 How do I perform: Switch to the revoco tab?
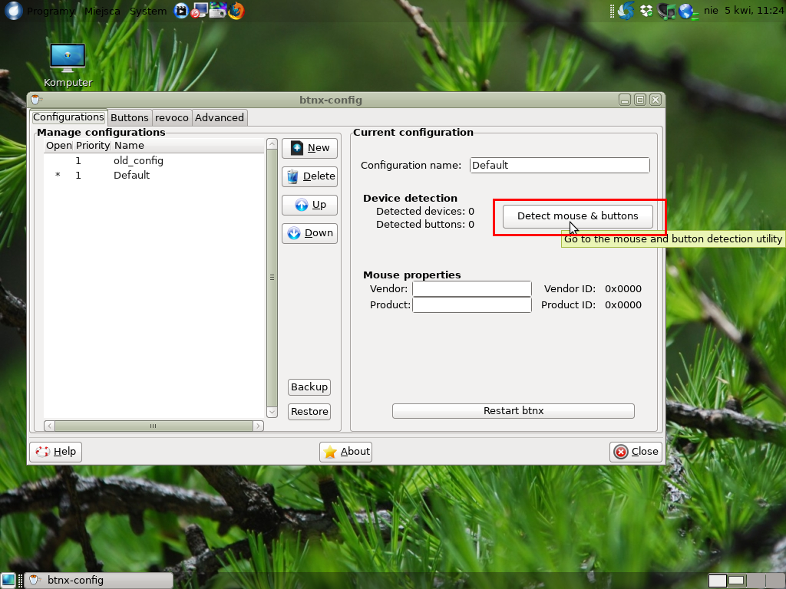click(171, 117)
